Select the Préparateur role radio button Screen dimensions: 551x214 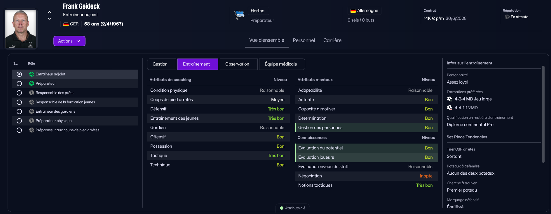point(19,84)
